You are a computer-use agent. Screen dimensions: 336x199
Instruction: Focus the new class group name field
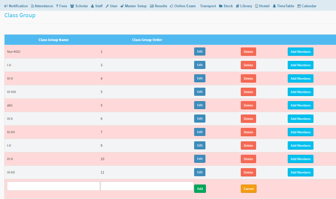53,186
